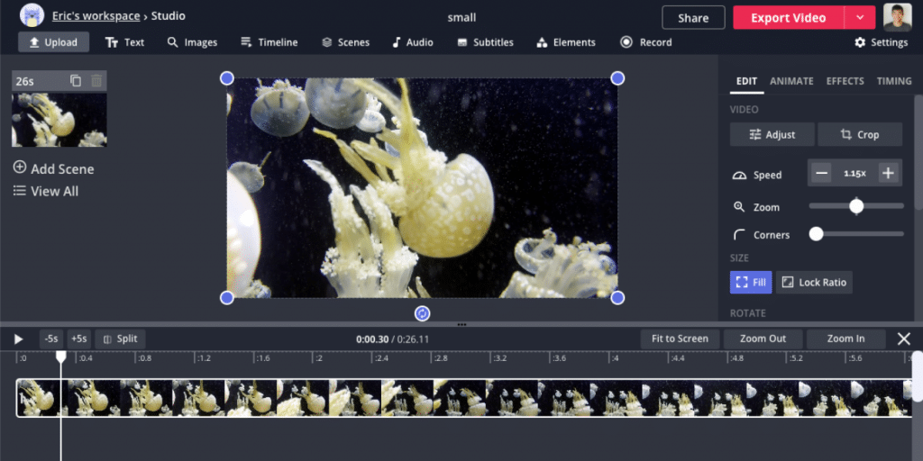Screen dimensions: 923x461
Task: Play the video with the play button
Action: point(18,339)
